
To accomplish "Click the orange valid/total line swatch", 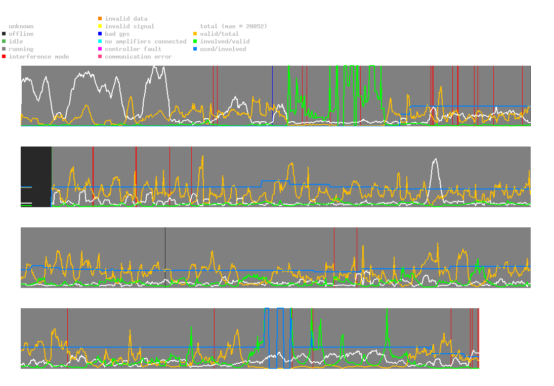I will pos(195,34).
